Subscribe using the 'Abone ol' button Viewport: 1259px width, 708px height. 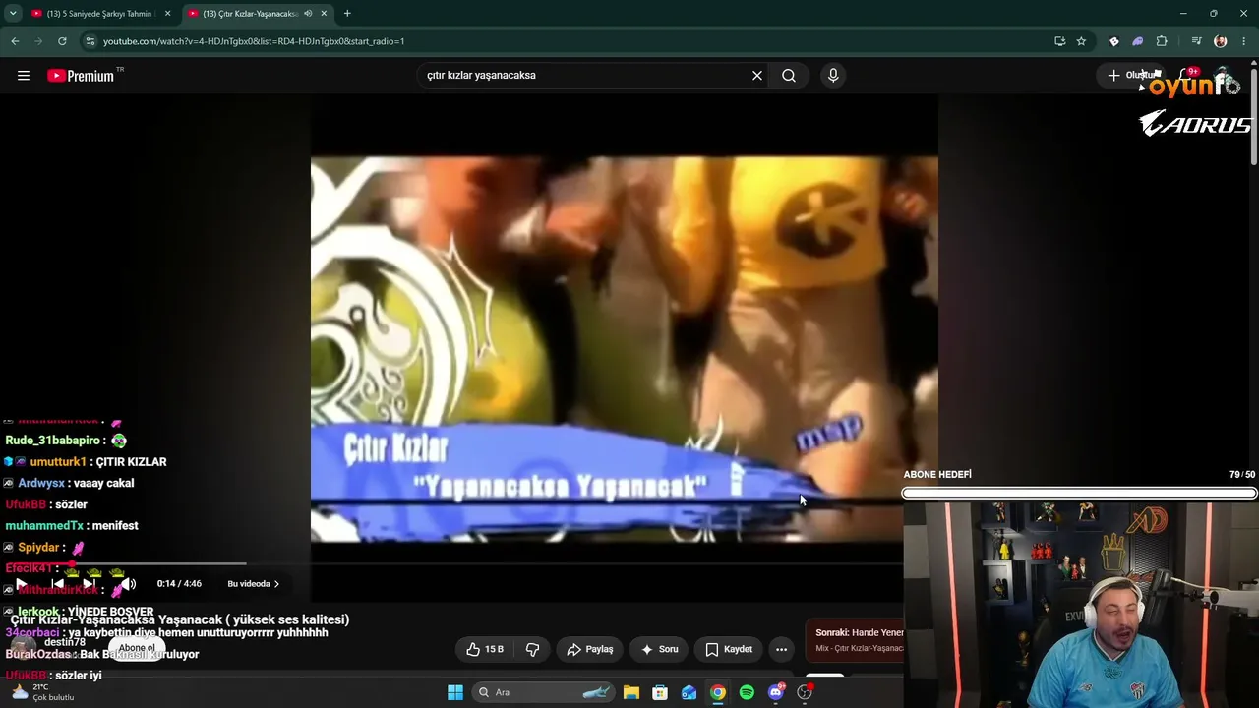[138, 648]
